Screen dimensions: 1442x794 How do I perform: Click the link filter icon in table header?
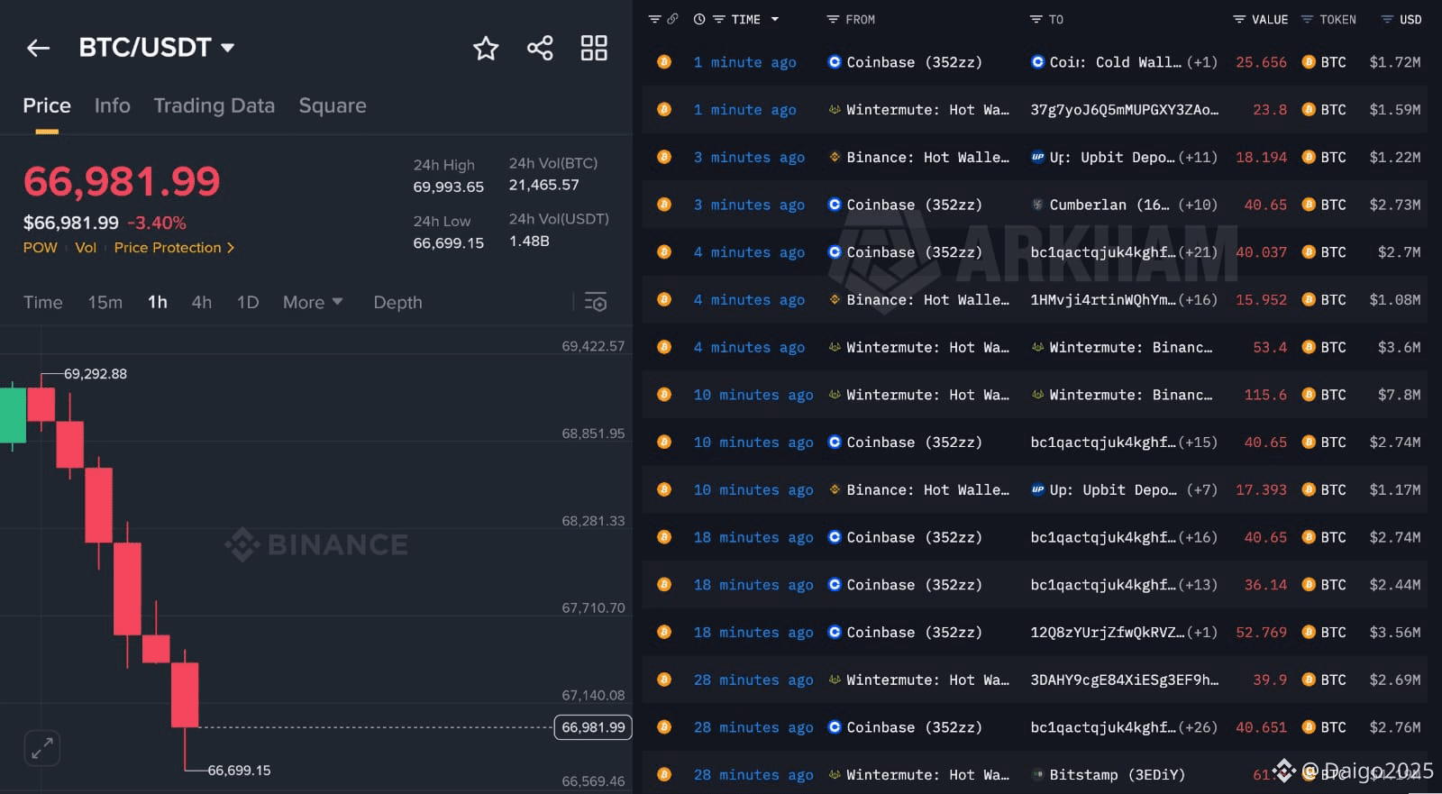672,19
